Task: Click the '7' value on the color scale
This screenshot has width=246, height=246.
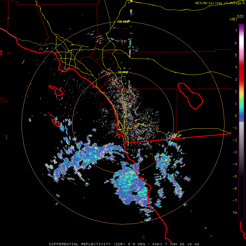Action: tap(236, 31)
